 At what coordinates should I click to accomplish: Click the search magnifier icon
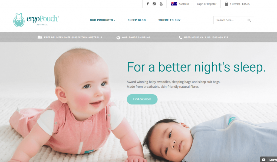(x=249, y=20)
